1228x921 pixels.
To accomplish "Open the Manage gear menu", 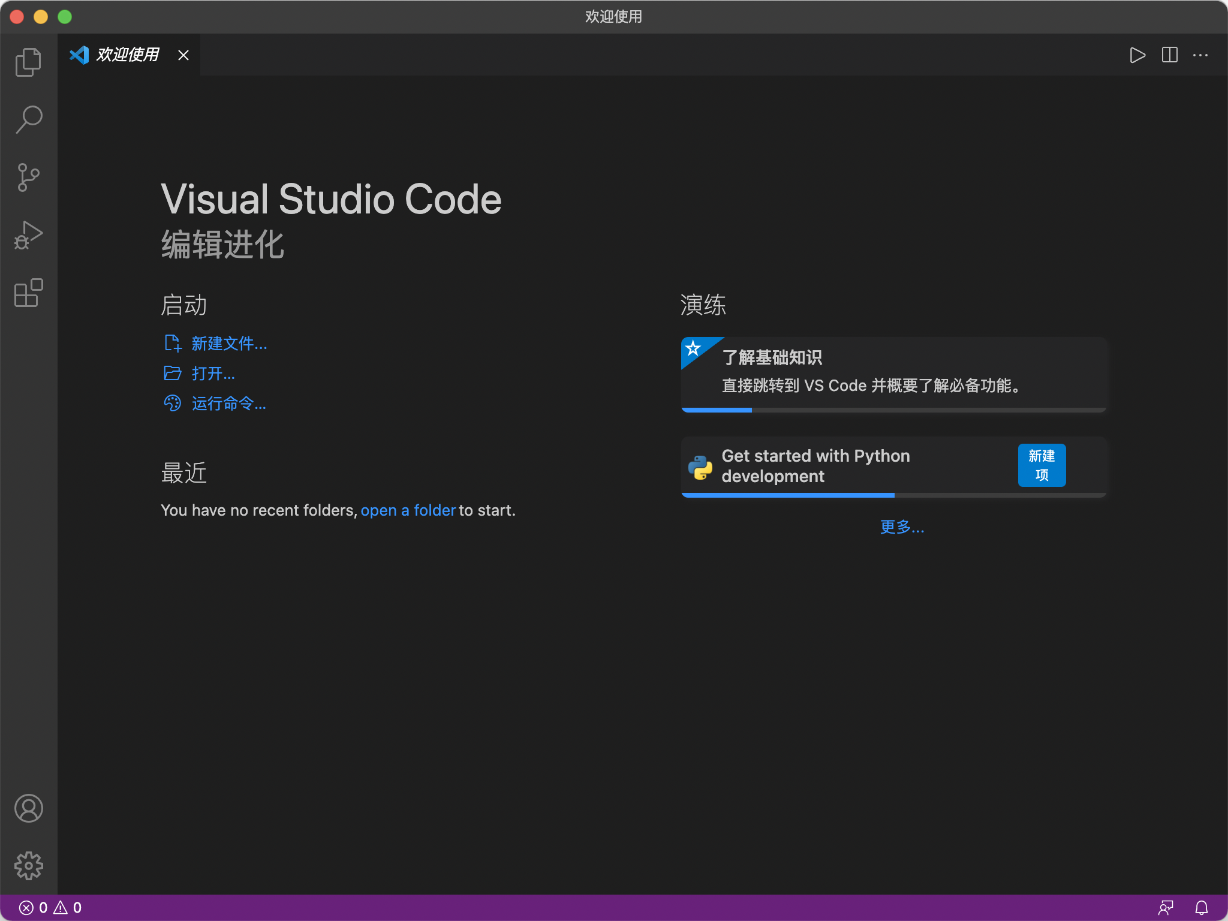I will (28, 866).
